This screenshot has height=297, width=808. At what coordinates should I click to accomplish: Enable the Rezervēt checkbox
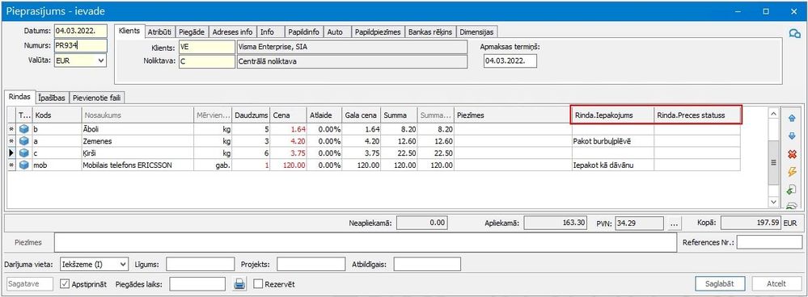258,283
